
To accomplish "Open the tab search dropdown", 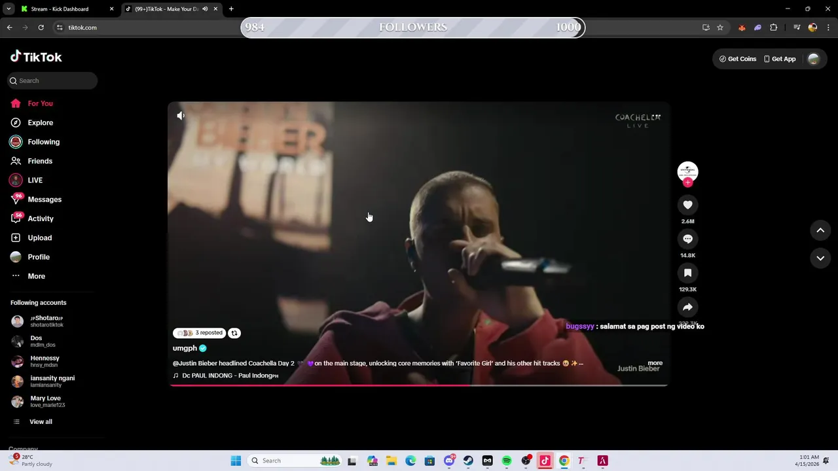I will [9, 9].
